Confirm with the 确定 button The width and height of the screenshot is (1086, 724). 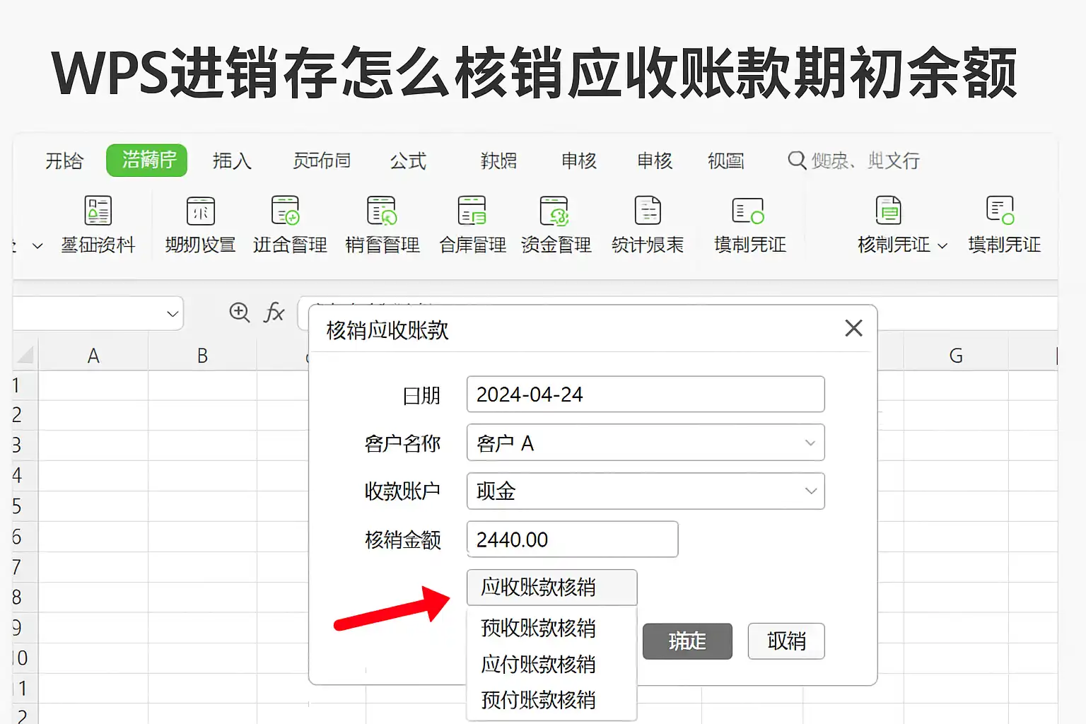[x=687, y=641]
